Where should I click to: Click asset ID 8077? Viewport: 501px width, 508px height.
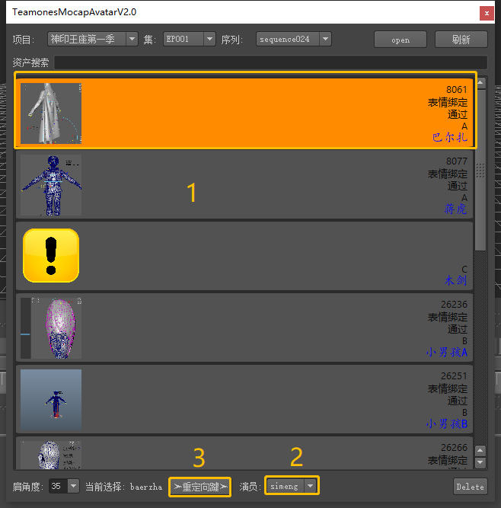[457, 161]
